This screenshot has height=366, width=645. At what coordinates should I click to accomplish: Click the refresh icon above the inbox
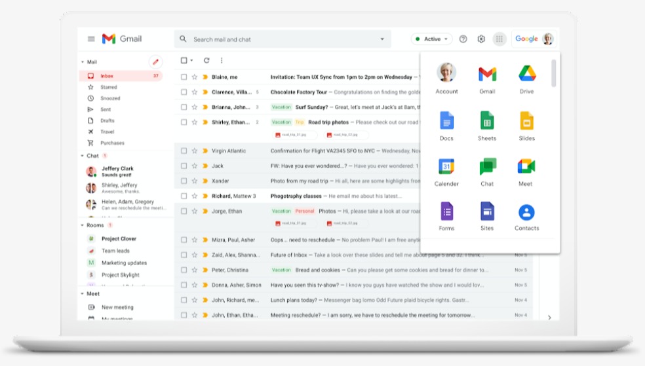point(206,60)
